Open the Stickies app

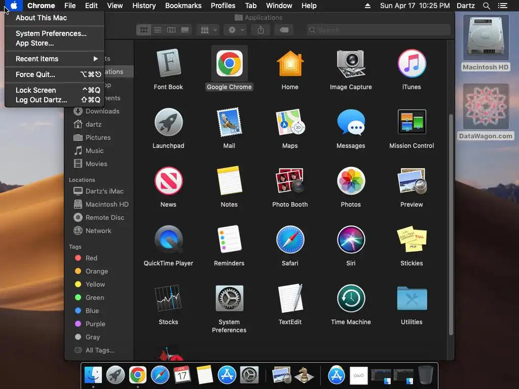click(412, 240)
